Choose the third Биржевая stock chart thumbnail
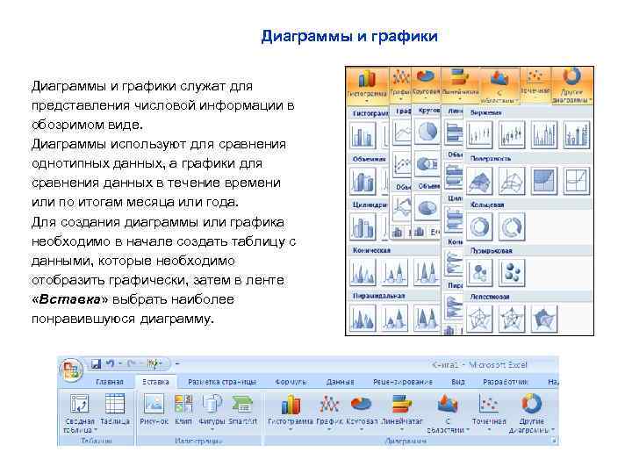Viewport: 632px width, 474px height. 544,134
